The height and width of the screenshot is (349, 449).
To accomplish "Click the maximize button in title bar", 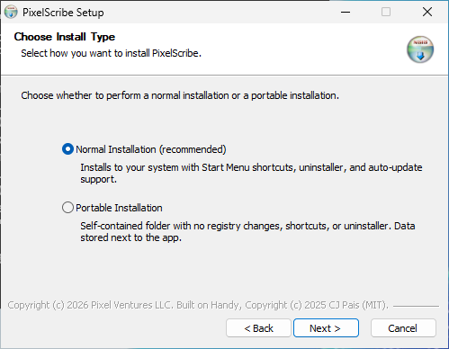I will pos(386,13).
